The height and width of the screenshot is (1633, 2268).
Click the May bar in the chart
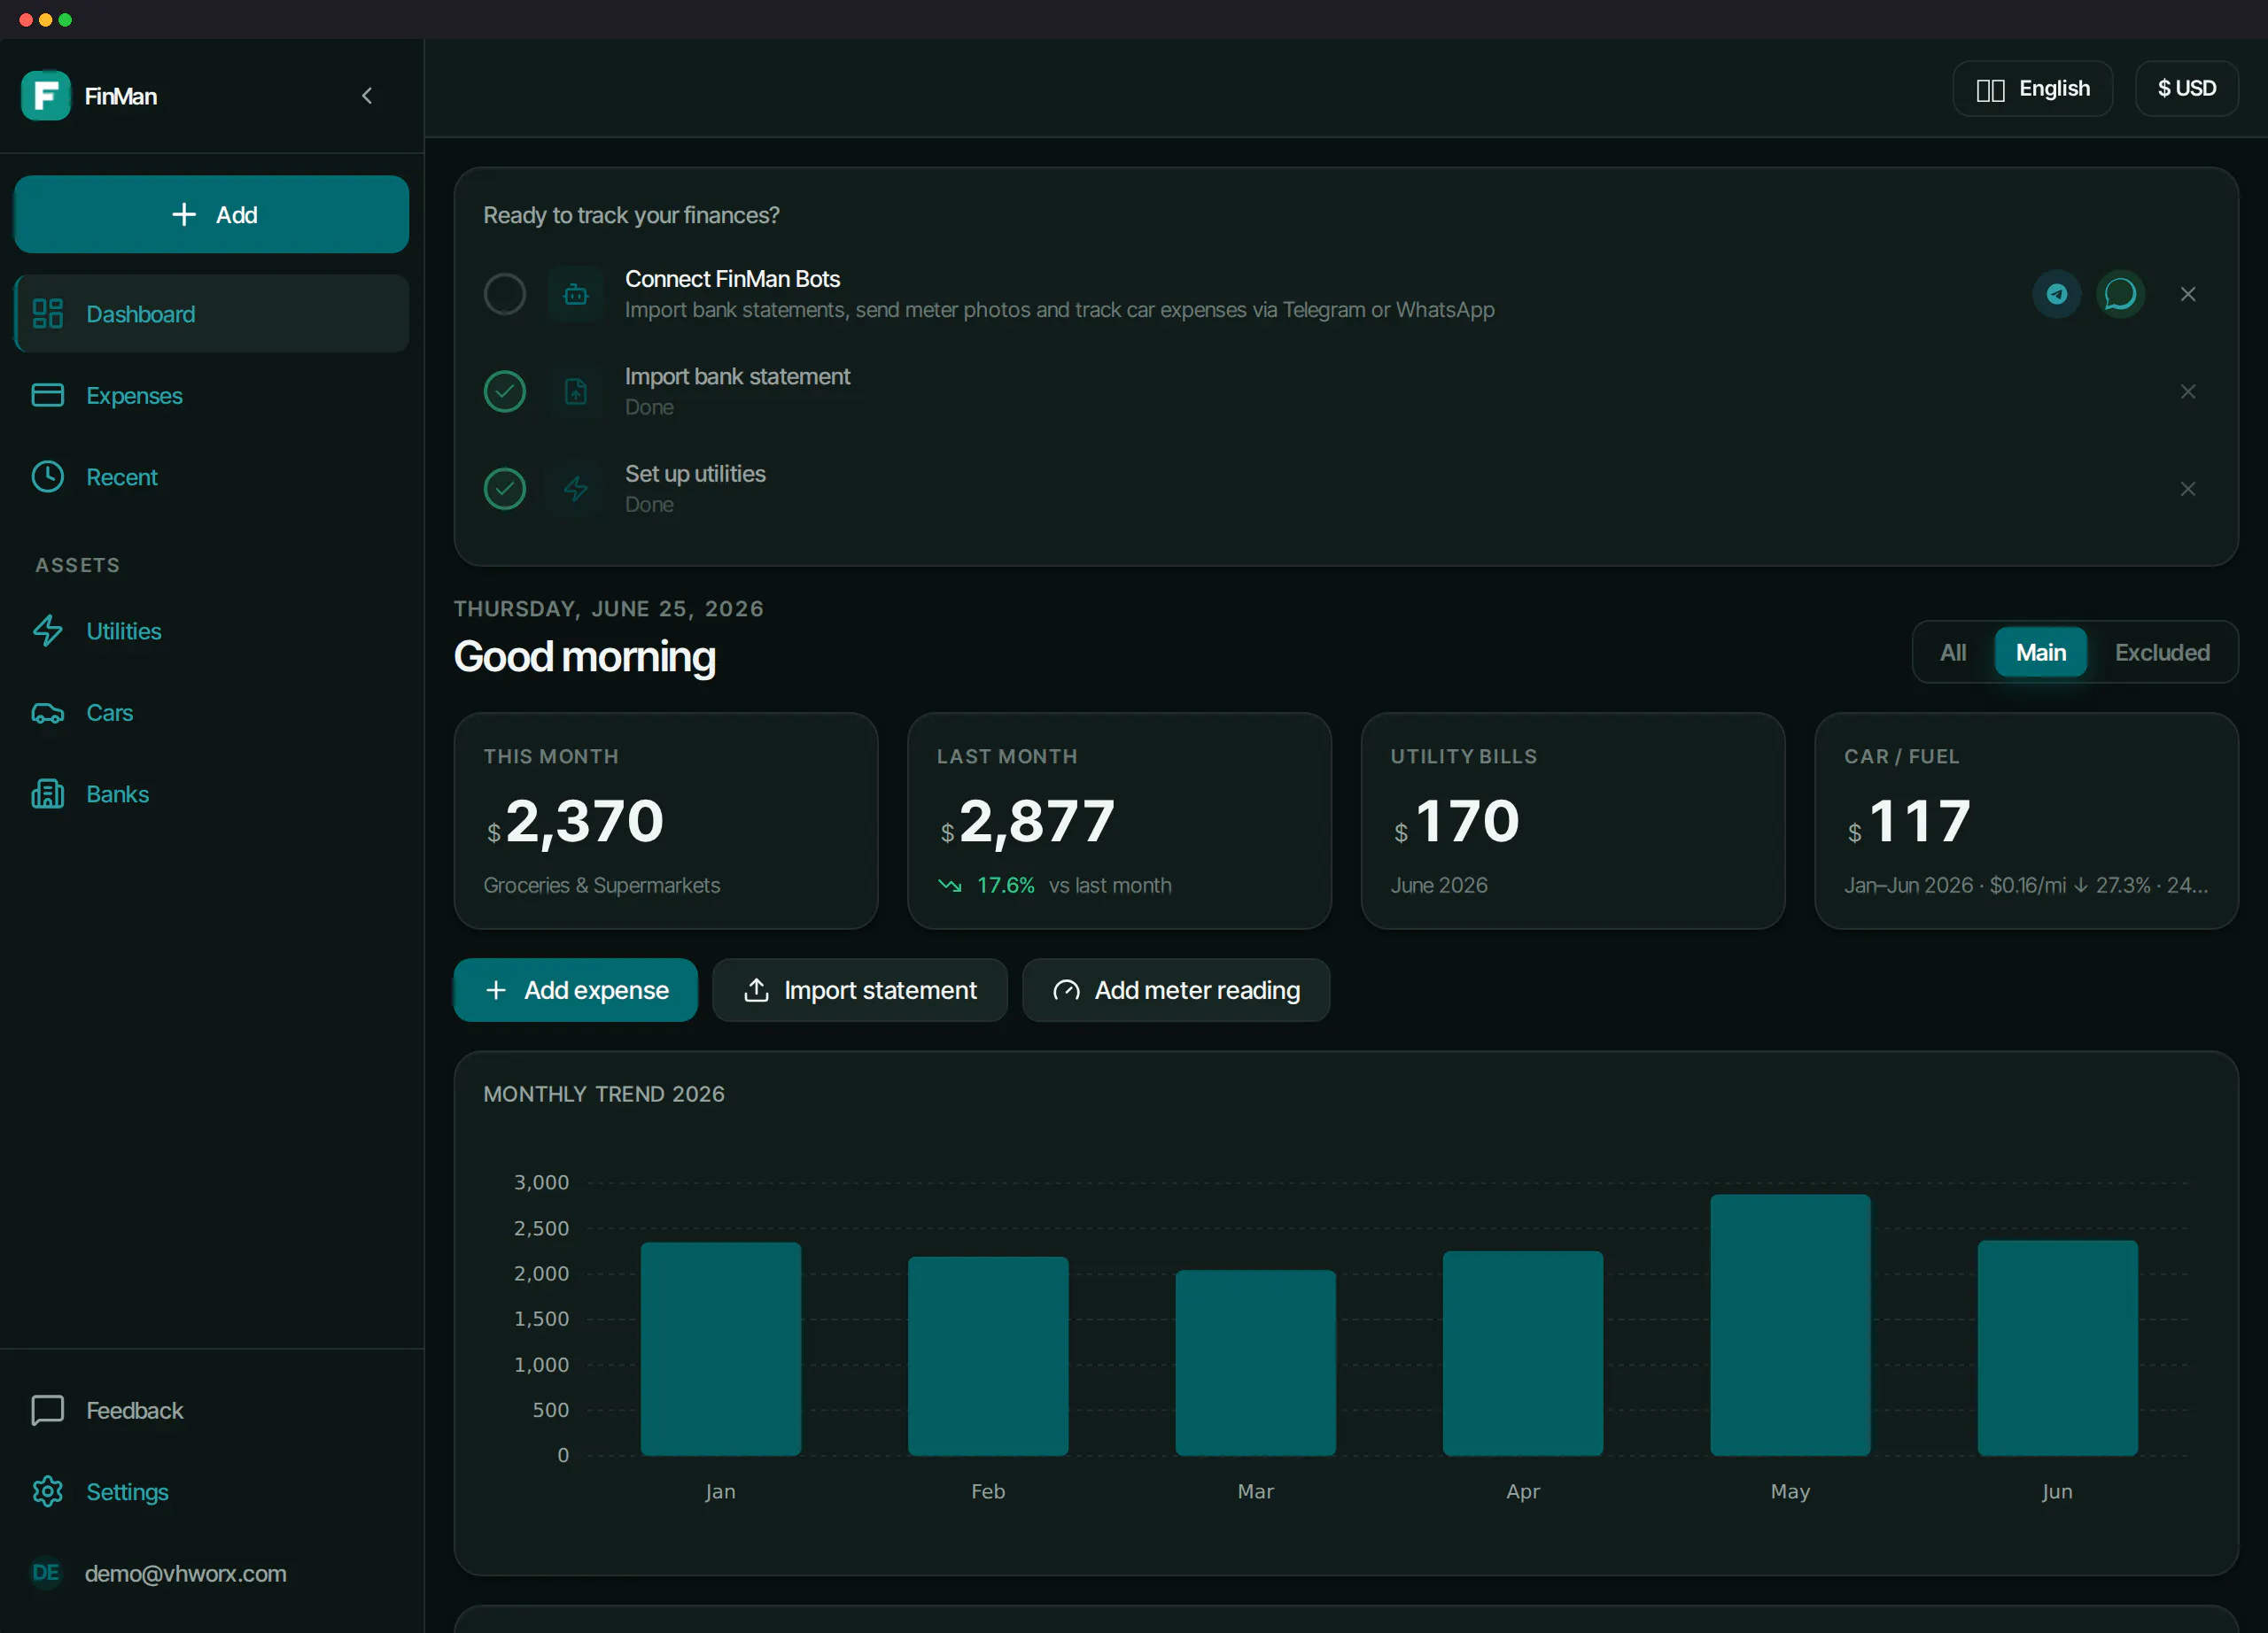pos(1791,1325)
